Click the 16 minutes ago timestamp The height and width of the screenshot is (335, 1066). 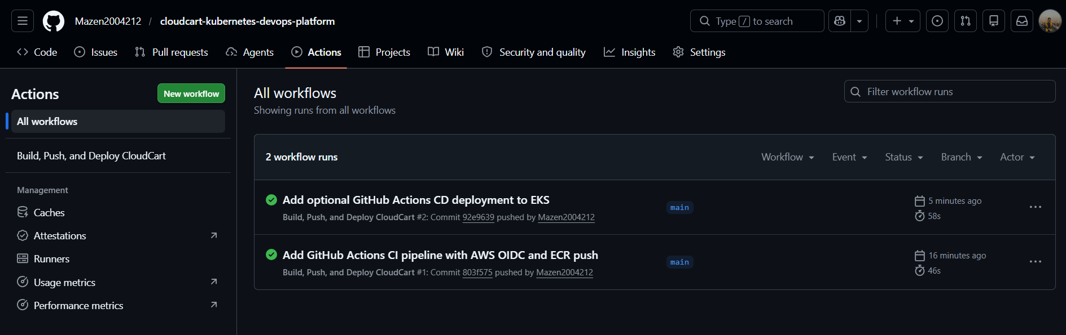[x=957, y=256]
